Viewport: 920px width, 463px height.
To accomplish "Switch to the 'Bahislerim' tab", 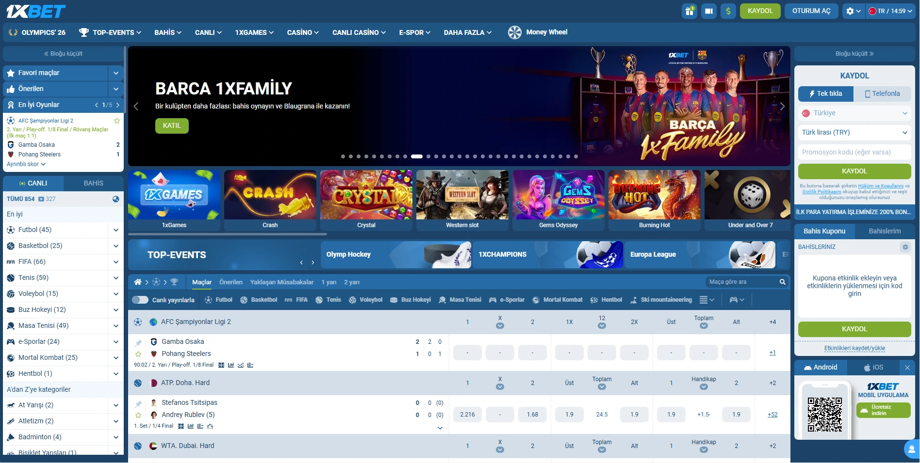I will point(885,231).
